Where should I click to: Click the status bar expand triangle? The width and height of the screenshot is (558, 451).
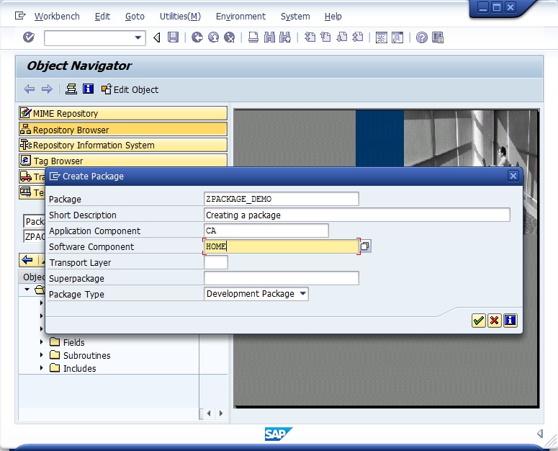click(x=540, y=434)
